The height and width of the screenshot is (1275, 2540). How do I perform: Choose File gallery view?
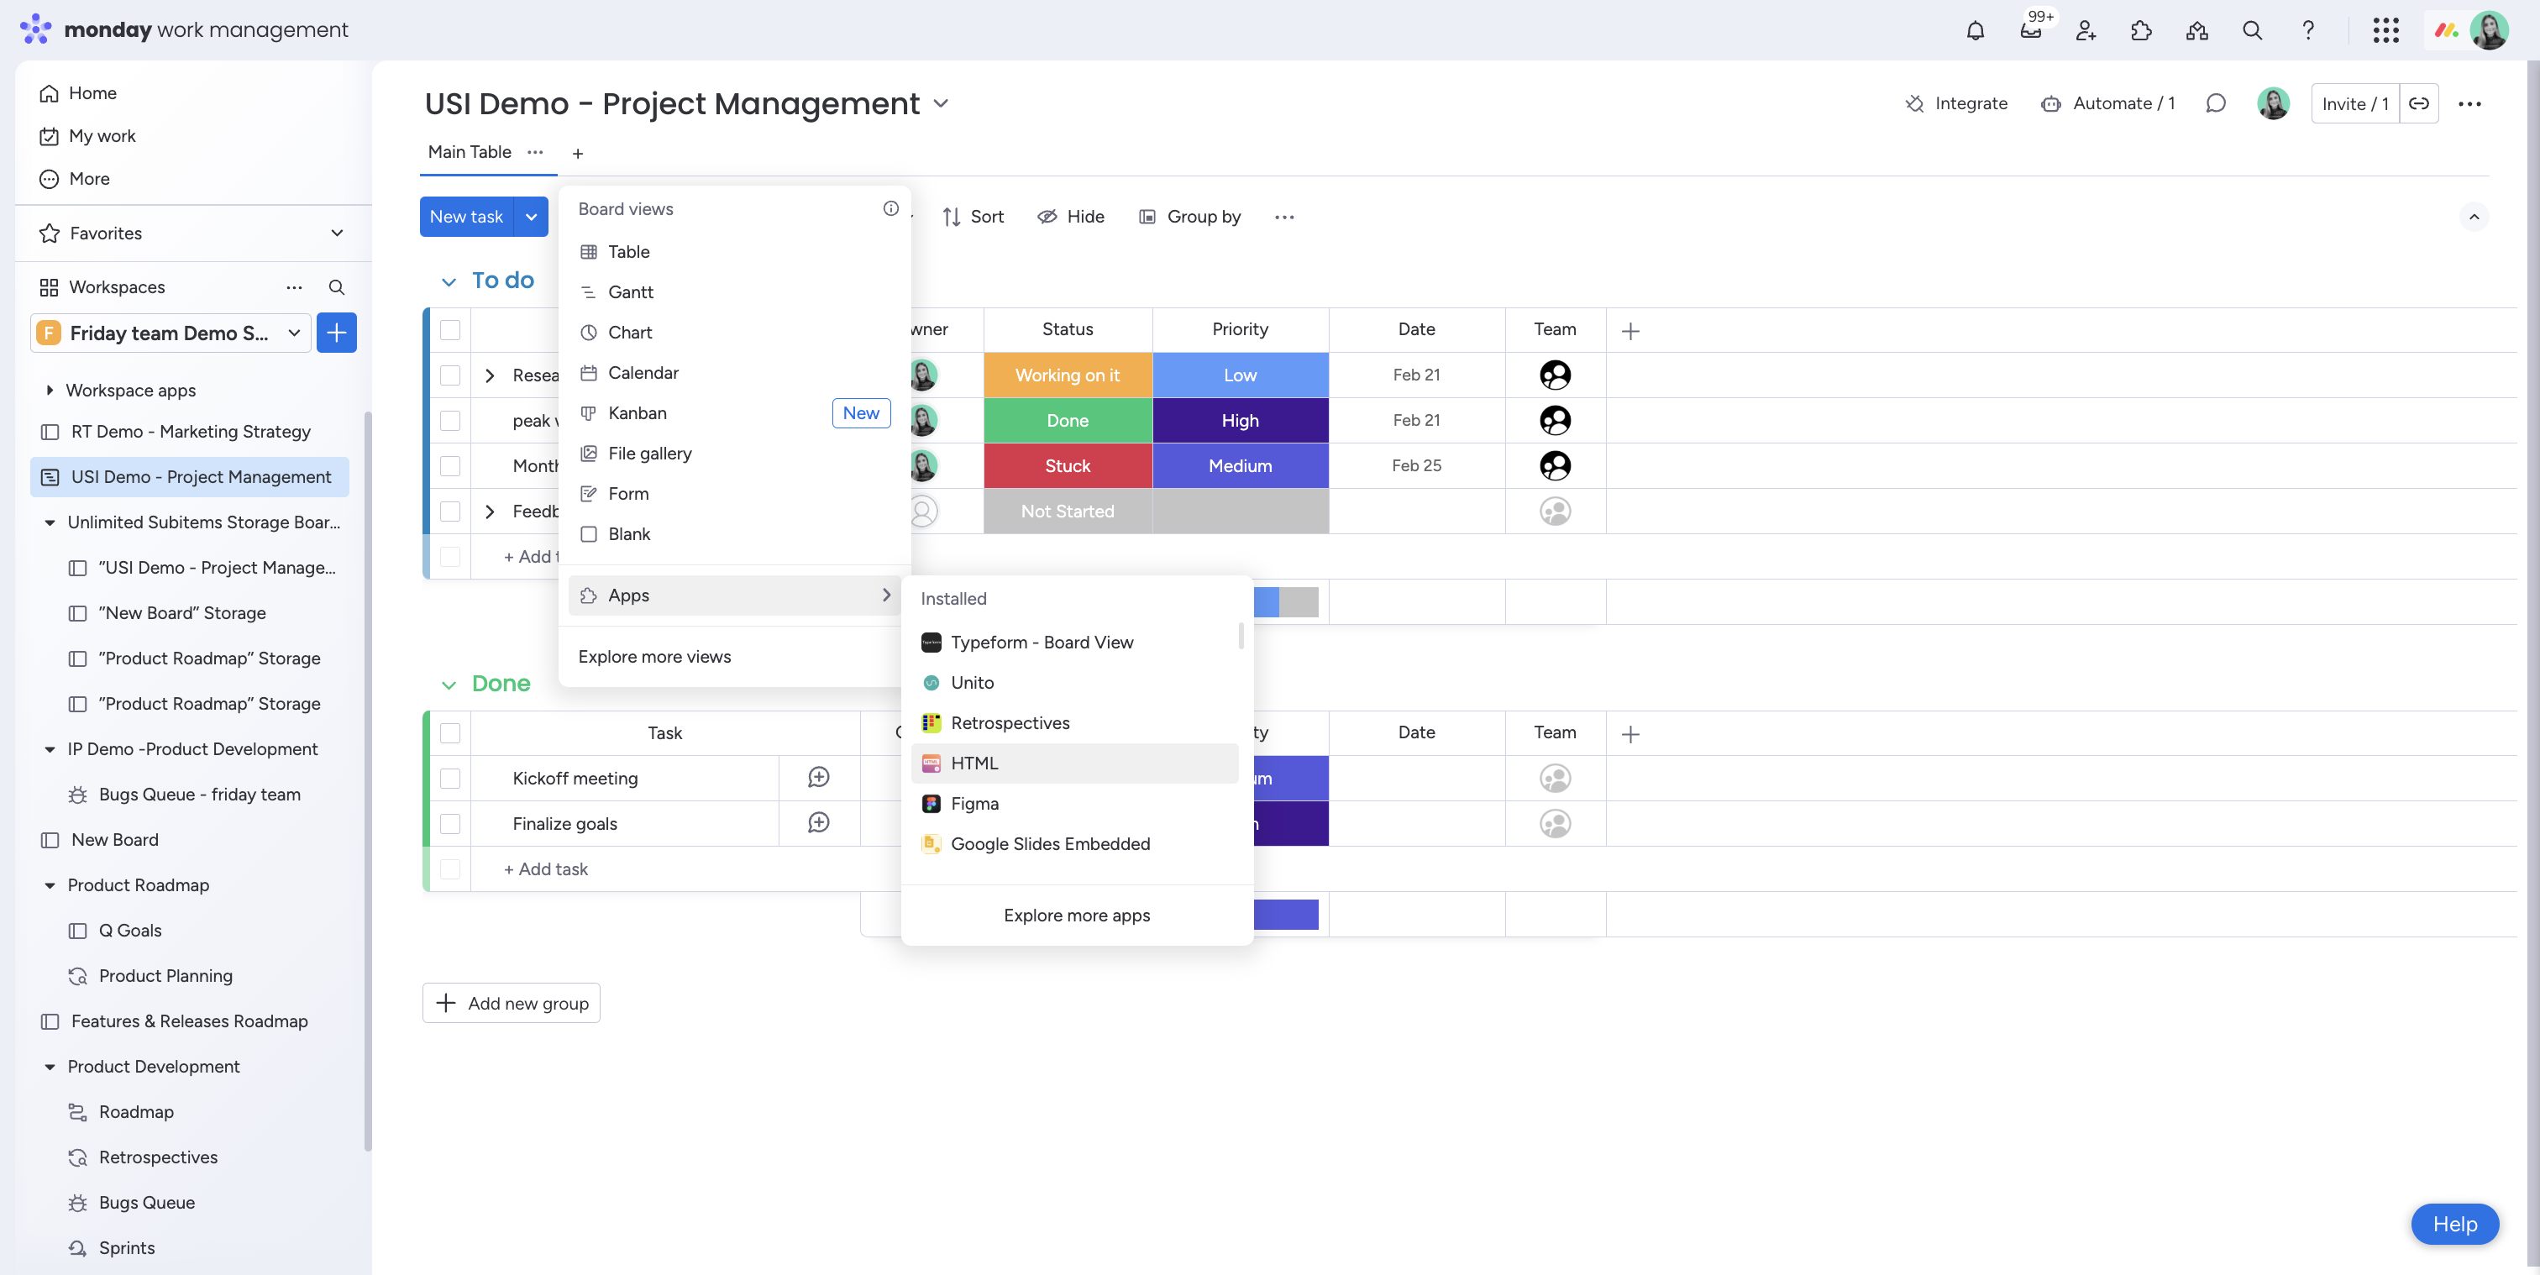coord(735,454)
